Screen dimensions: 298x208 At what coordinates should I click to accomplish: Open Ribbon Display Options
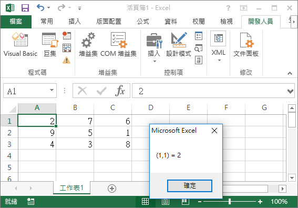click(243, 8)
